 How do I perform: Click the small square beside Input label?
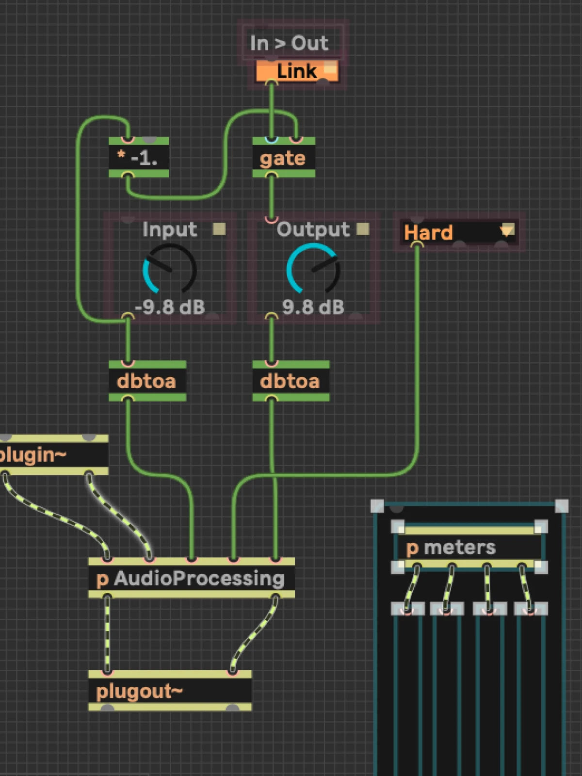[219, 229]
